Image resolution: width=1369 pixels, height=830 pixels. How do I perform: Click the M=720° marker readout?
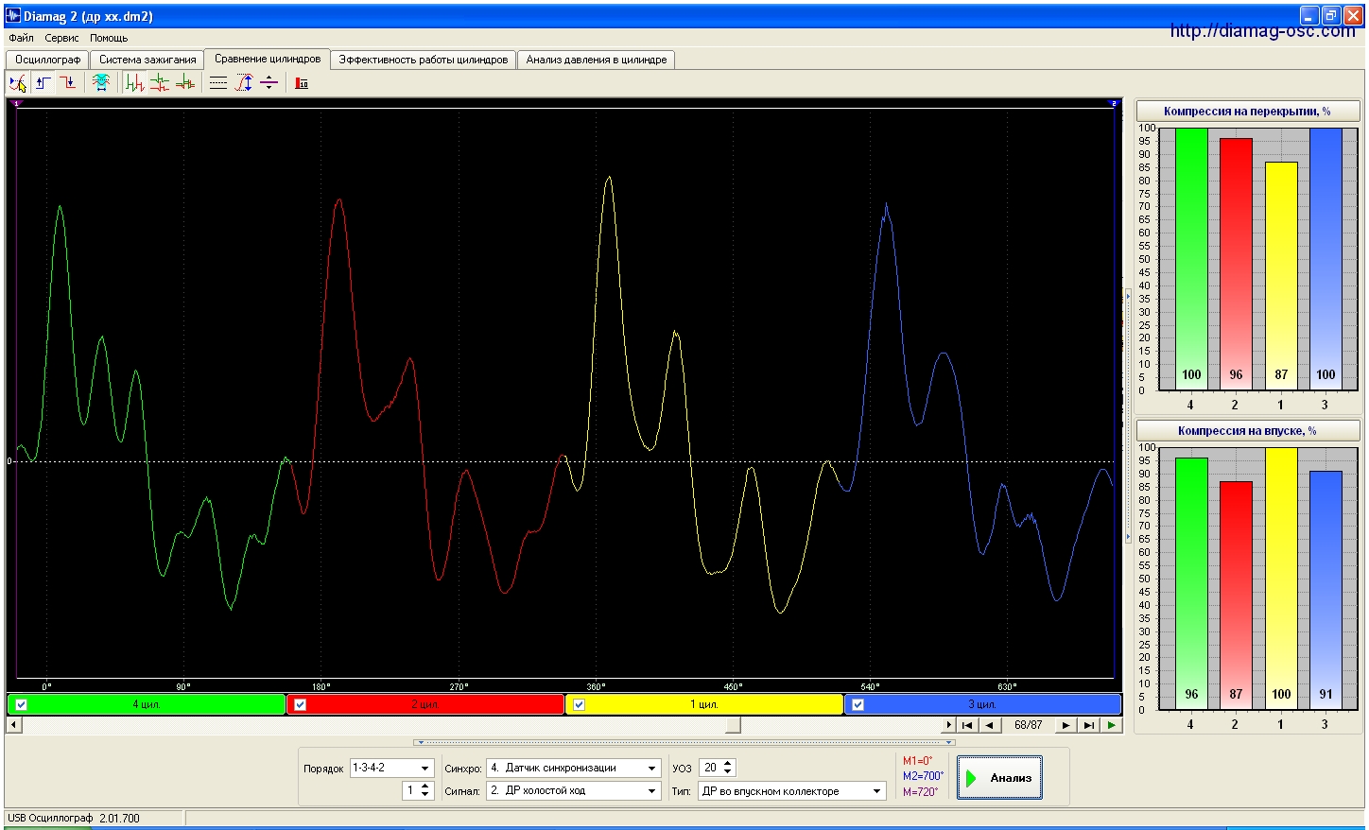[920, 792]
